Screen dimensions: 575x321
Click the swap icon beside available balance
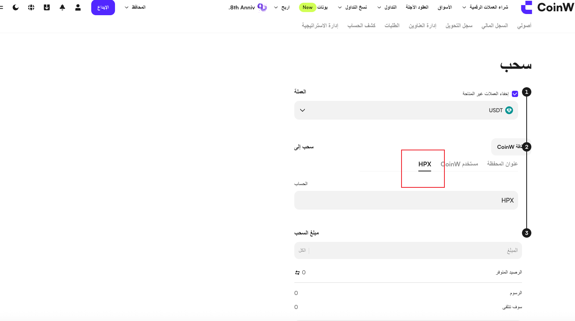297,273
